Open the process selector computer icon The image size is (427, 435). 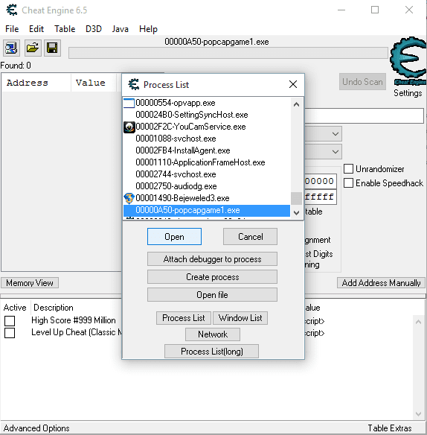pyautogui.click(x=11, y=48)
